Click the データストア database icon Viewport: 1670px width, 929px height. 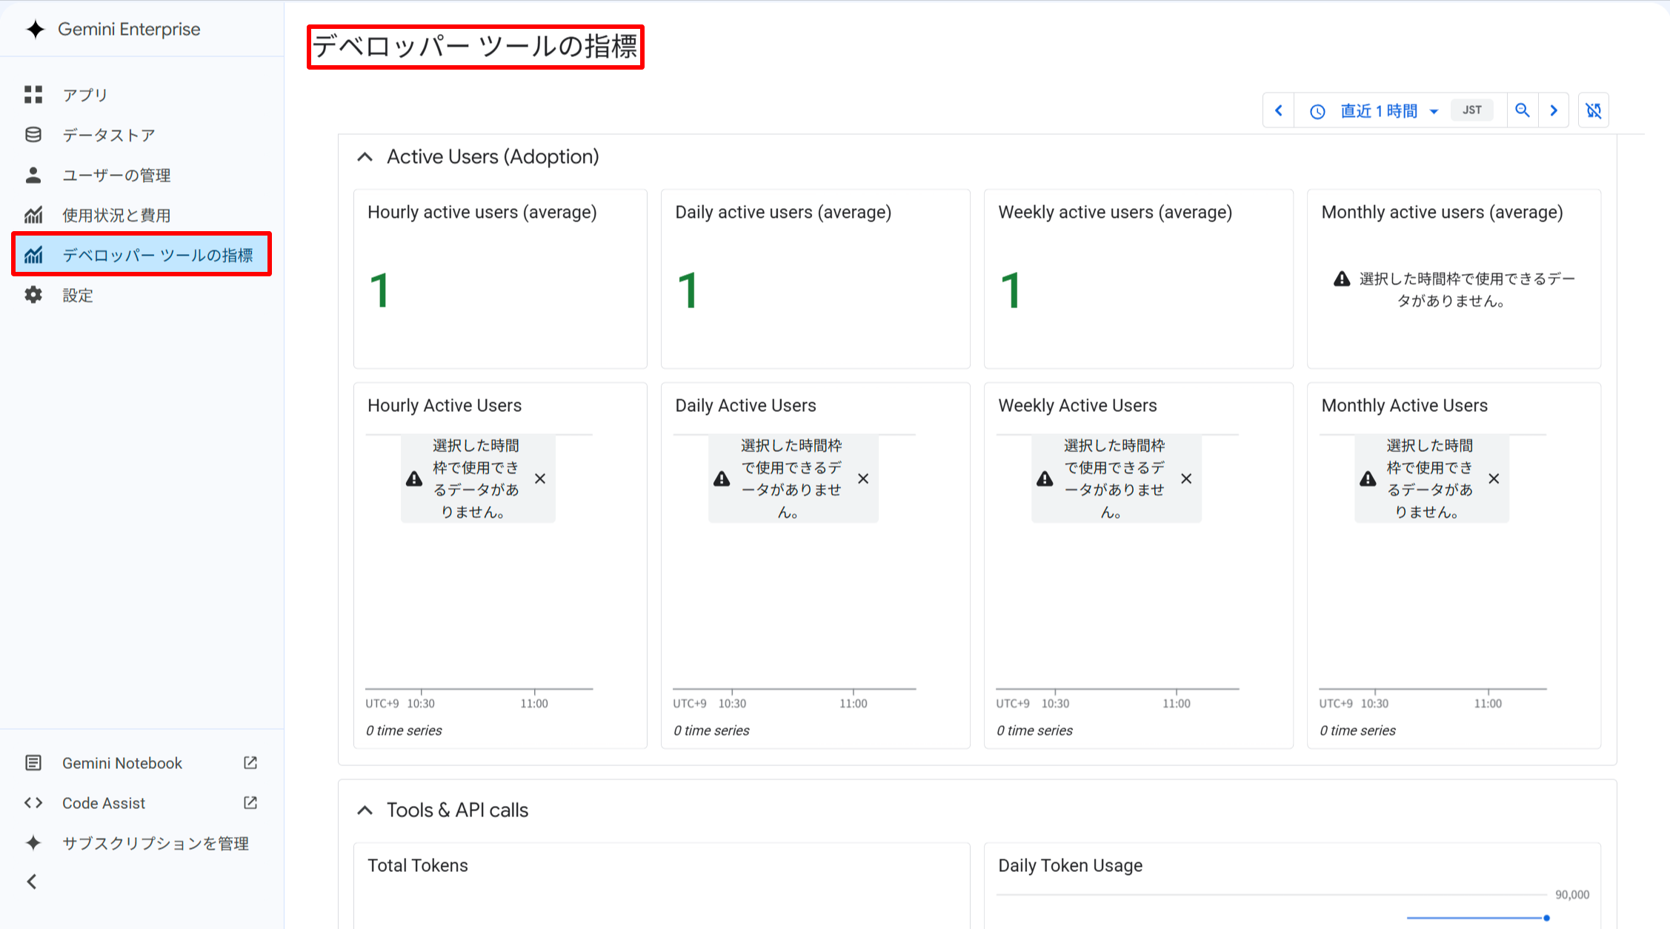33,135
